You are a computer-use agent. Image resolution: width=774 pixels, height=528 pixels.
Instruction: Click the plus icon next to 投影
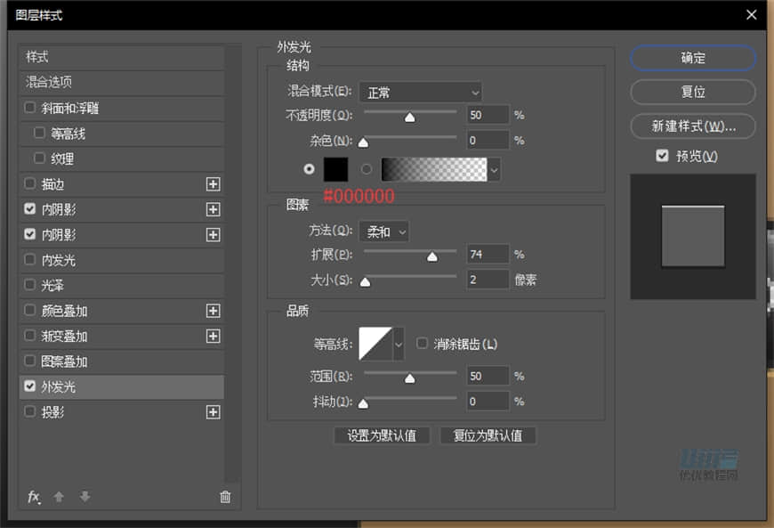pos(214,411)
